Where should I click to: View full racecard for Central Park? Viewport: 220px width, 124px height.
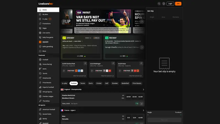[x=79, y=76]
